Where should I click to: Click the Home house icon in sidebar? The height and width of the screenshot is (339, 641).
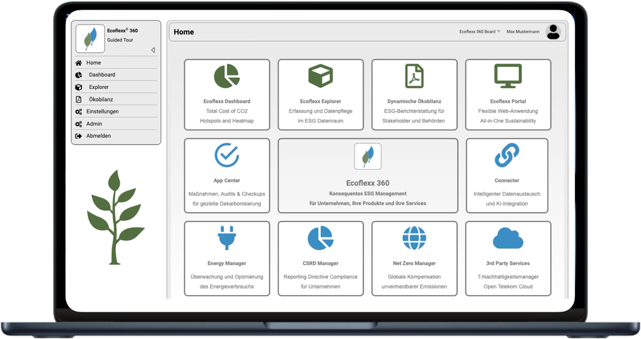[x=79, y=63]
